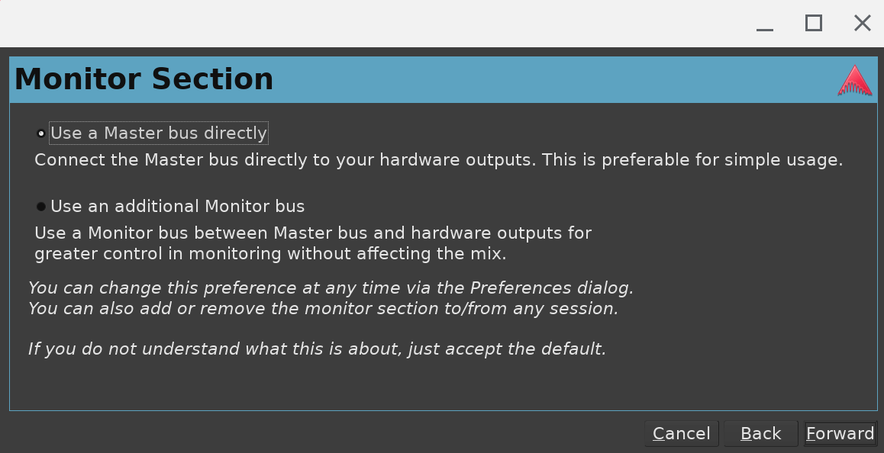884x453 pixels.
Task: Click the 'If you do not understand' hint
Action: [317, 349]
